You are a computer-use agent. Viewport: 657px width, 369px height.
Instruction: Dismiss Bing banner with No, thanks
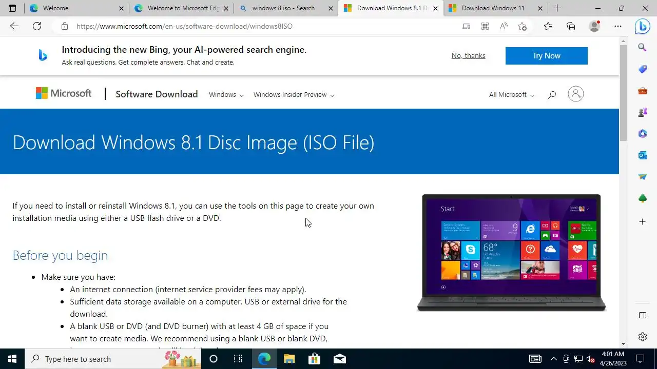(x=468, y=55)
